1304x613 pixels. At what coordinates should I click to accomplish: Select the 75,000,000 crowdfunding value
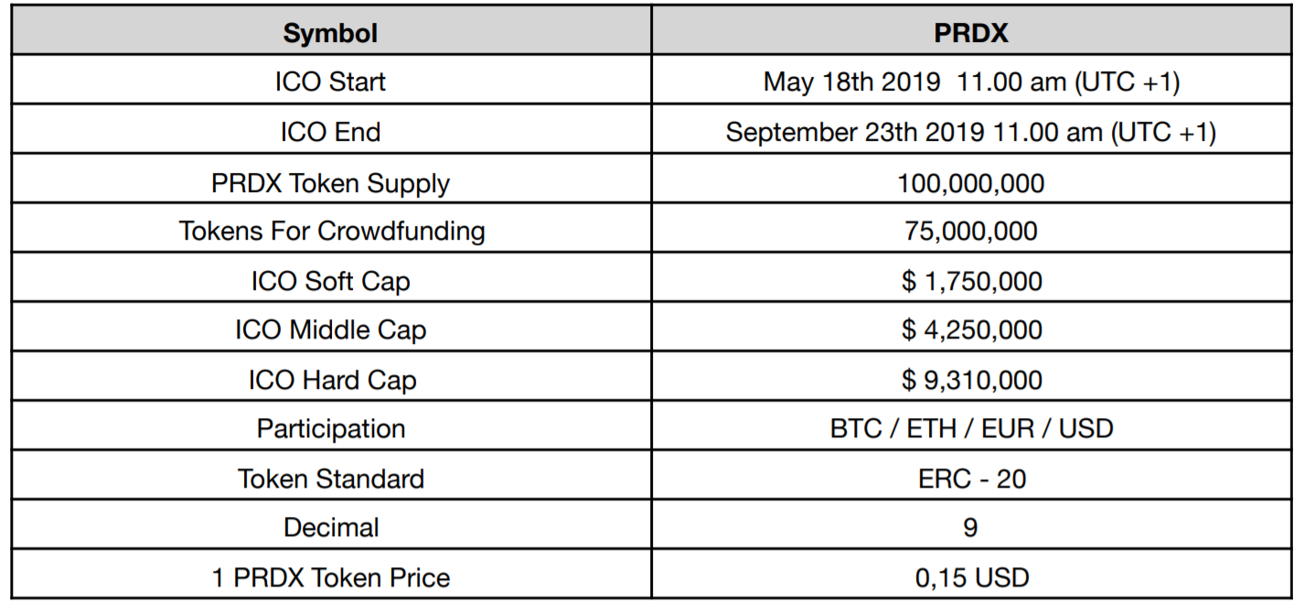(x=971, y=231)
